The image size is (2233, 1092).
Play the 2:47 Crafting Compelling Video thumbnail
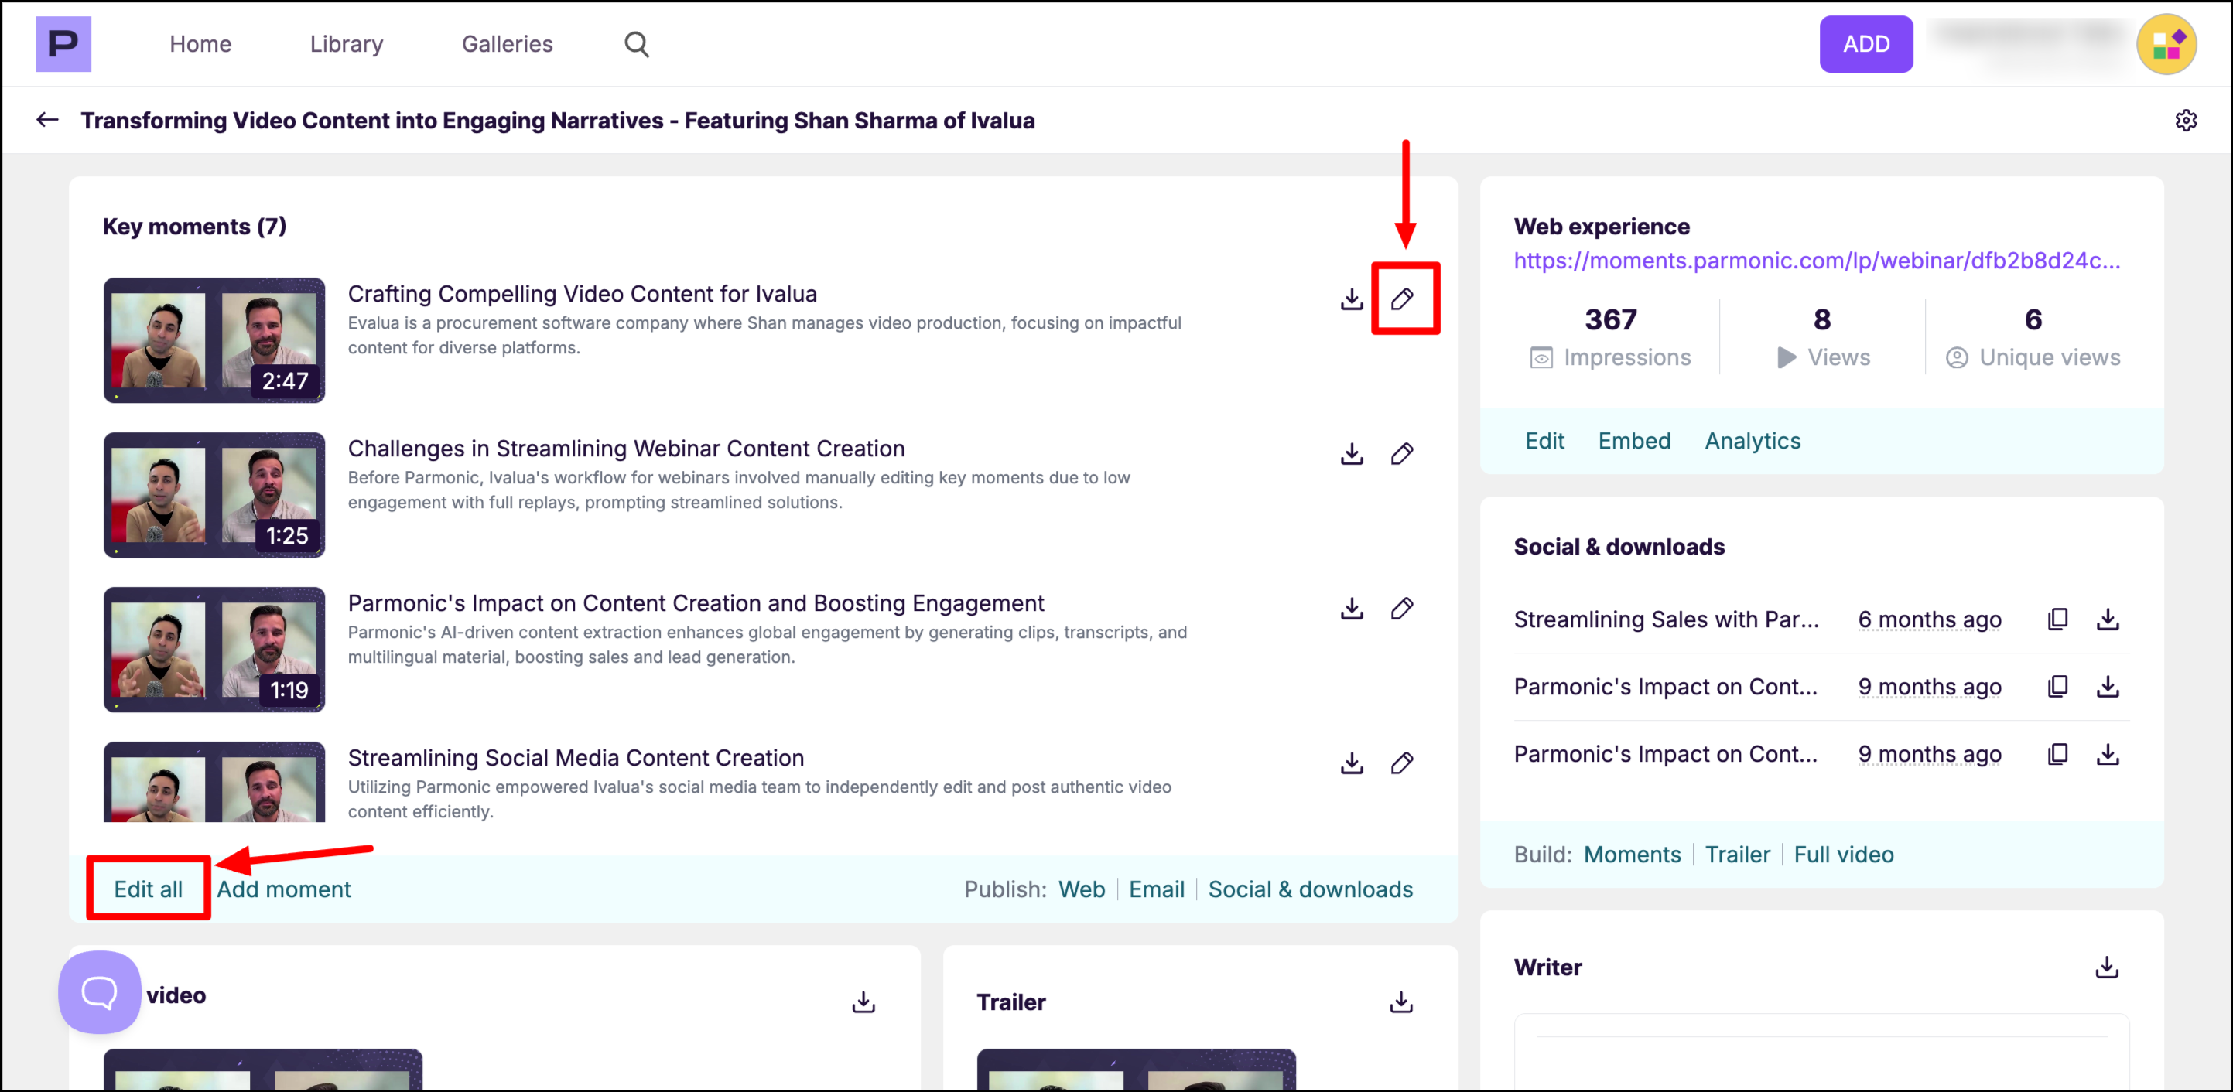coord(214,340)
